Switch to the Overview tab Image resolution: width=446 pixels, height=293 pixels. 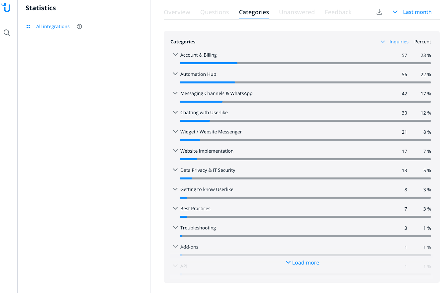pyautogui.click(x=177, y=12)
